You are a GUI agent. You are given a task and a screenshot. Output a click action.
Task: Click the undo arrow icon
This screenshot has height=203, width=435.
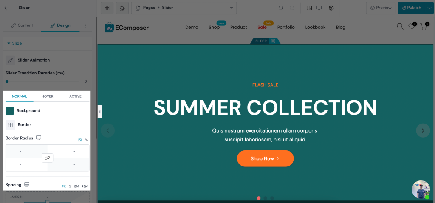[281, 8]
